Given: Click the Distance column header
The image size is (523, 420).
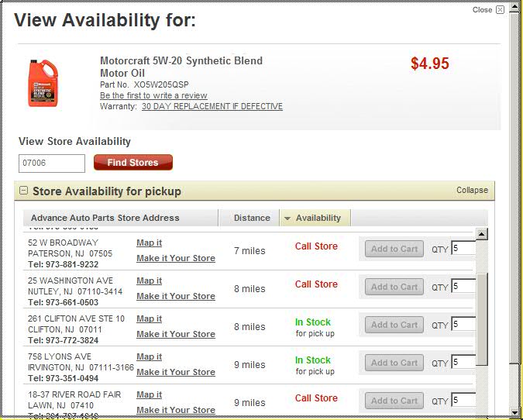Looking at the screenshot, I should (252, 218).
